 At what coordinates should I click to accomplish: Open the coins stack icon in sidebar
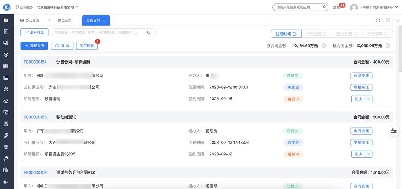(x=6, y=181)
